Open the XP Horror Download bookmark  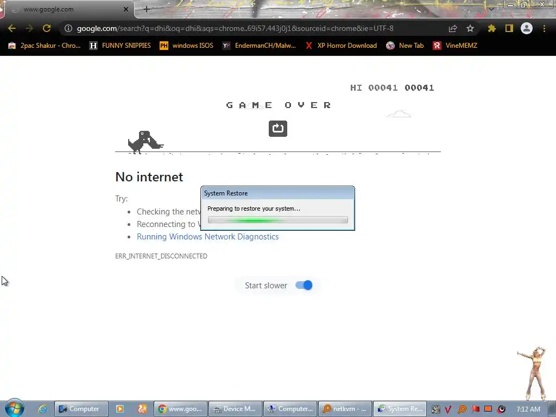tap(341, 46)
